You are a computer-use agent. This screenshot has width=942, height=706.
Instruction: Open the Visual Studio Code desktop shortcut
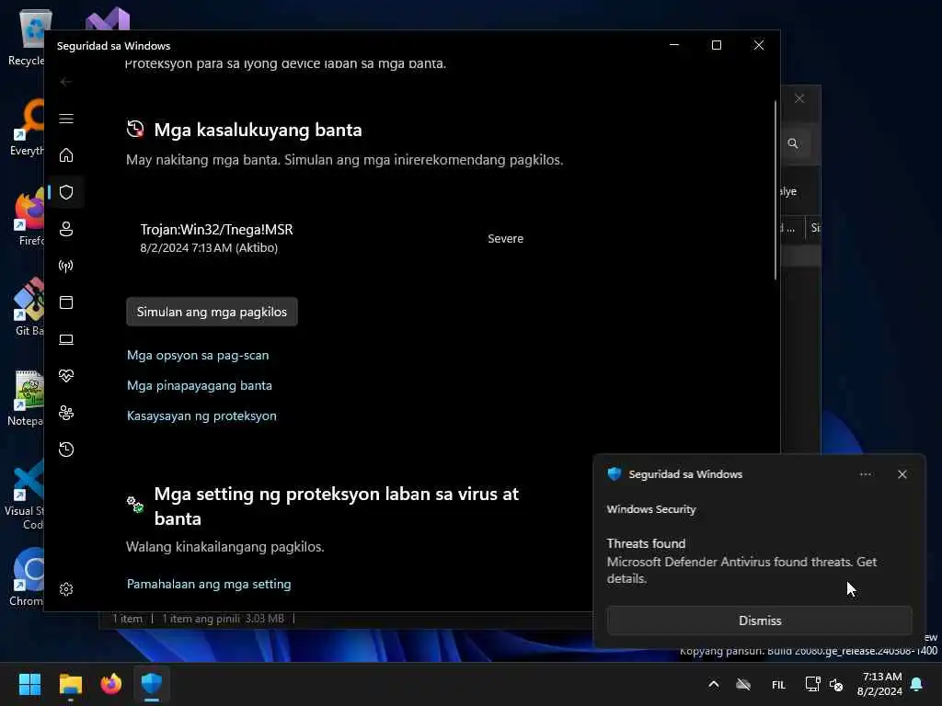24,495
